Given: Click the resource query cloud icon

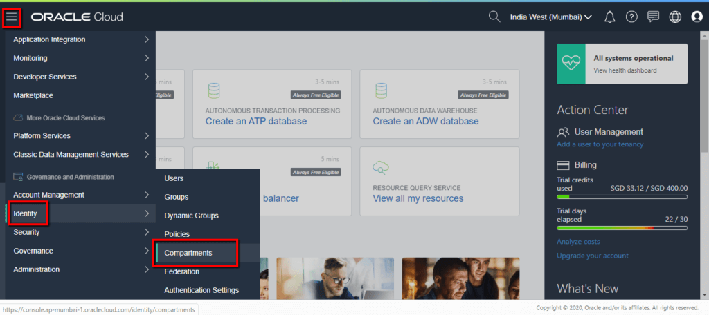Looking at the screenshot, I should click(x=382, y=168).
